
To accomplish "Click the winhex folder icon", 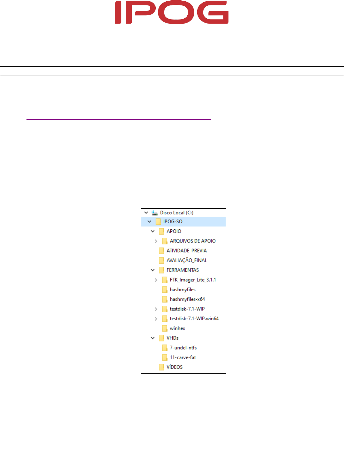I will (x=165, y=328).
